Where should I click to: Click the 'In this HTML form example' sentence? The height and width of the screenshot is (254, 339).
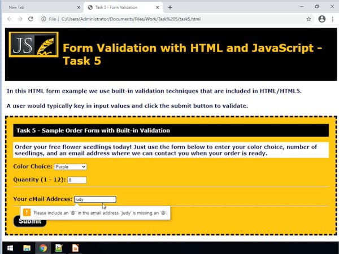pyautogui.click(x=154, y=91)
